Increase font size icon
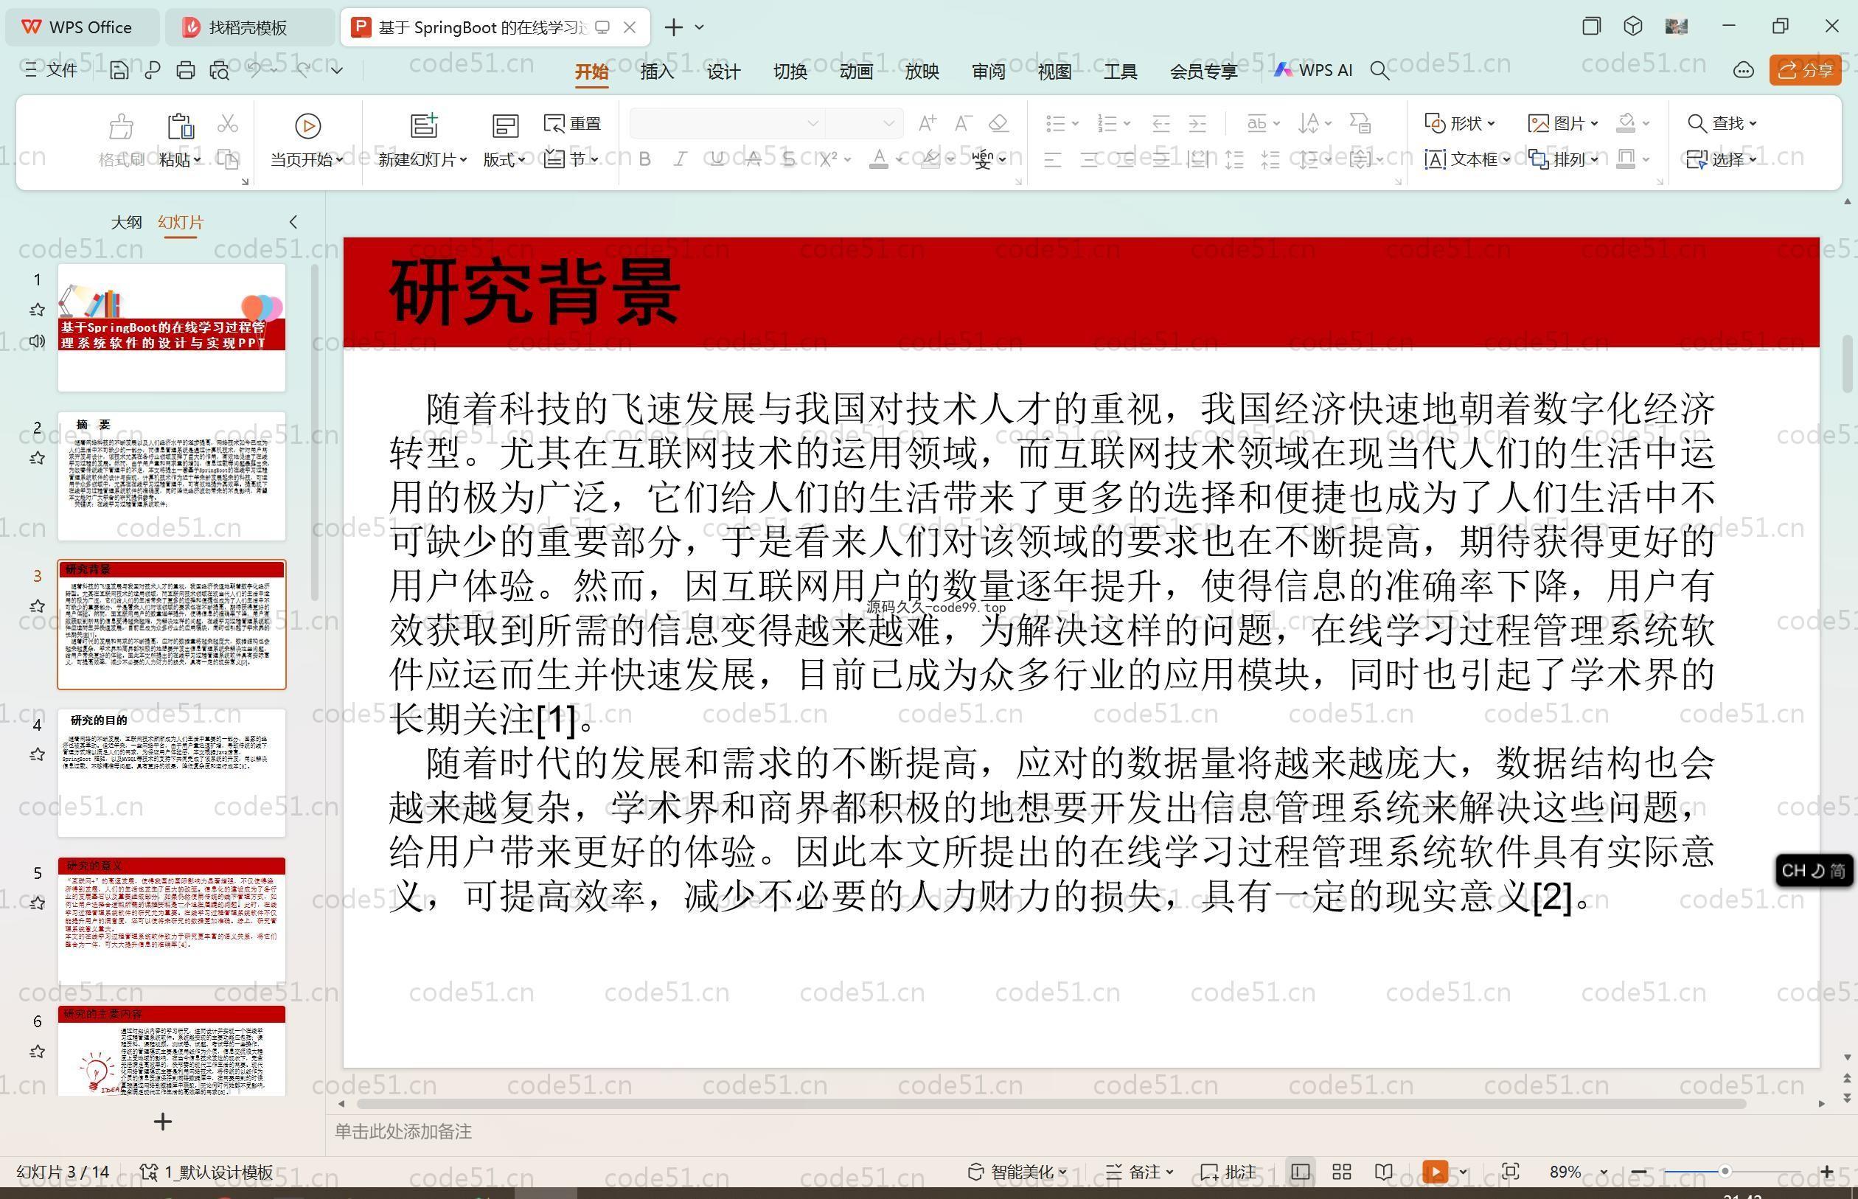This screenshot has width=1858, height=1199. coord(927,123)
